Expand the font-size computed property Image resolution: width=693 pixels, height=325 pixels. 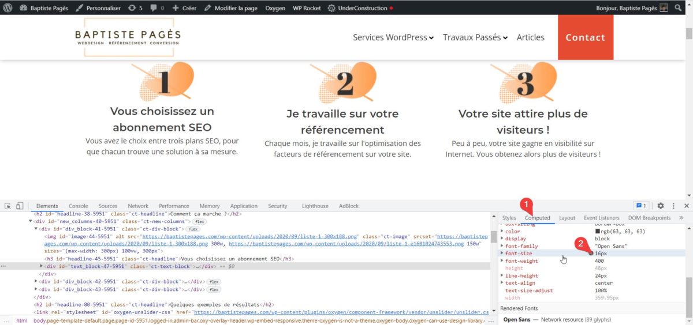[502, 254]
